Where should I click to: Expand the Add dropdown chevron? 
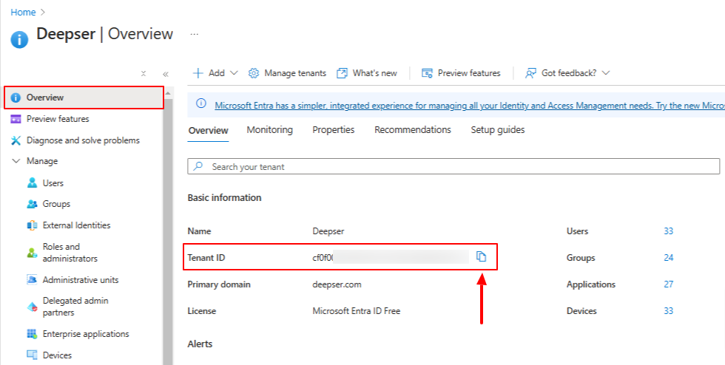(234, 73)
